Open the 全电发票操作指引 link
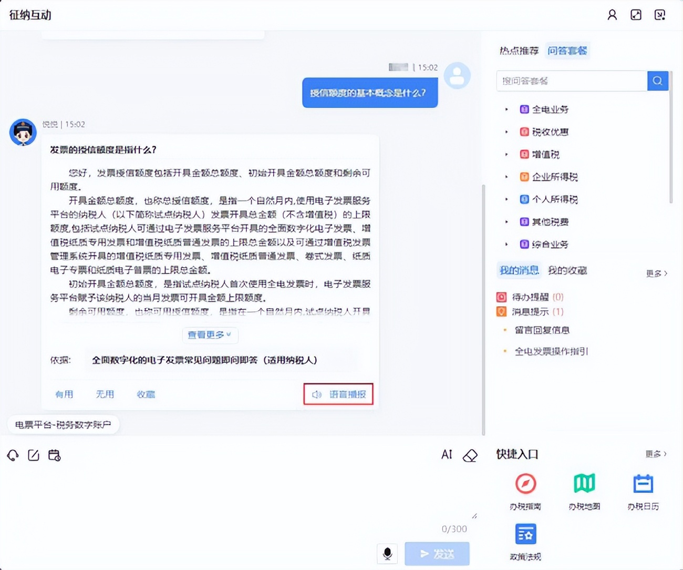This screenshot has width=683, height=570. pyautogui.click(x=551, y=351)
